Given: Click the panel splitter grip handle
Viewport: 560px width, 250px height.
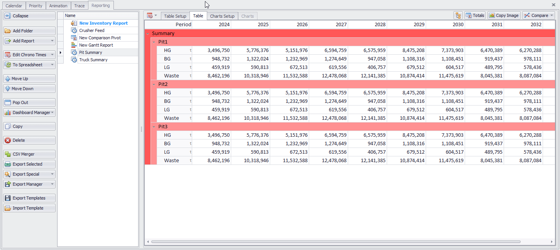Looking at the screenshot, I should (x=141, y=130).
